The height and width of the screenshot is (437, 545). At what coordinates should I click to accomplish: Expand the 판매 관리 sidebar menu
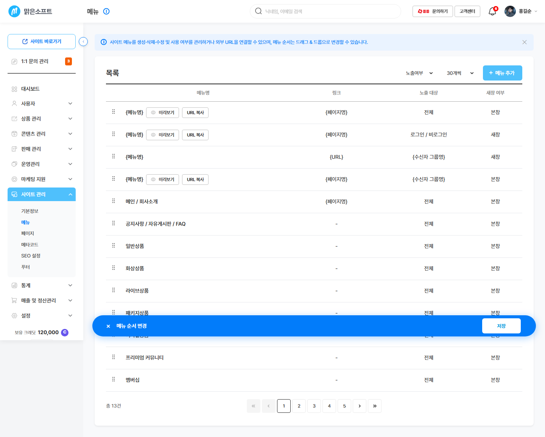[x=42, y=149]
